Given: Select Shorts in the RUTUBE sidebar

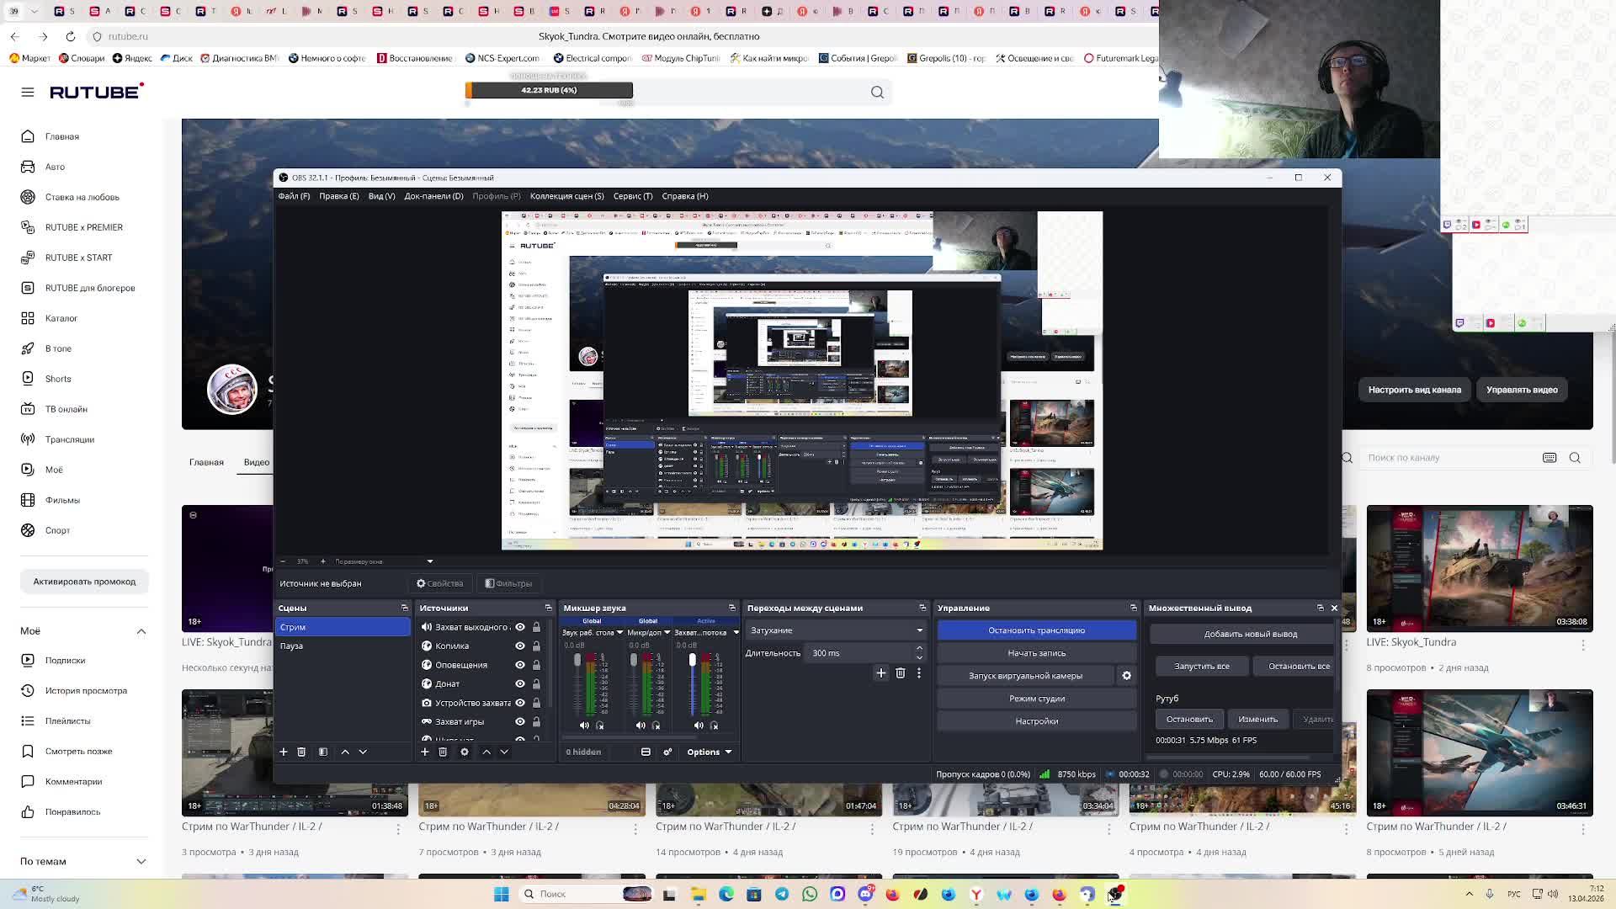Looking at the screenshot, I should click(x=57, y=379).
